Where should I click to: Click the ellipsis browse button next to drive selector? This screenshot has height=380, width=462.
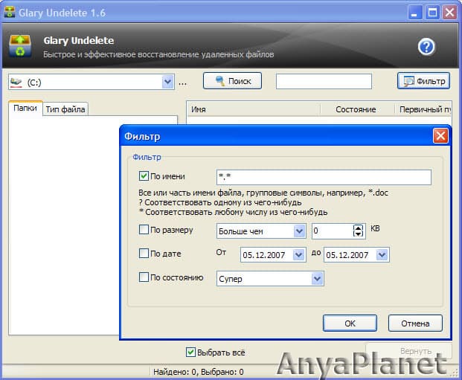(183, 83)
